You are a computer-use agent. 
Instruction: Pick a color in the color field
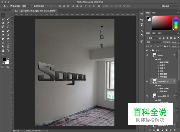(162, 23)
